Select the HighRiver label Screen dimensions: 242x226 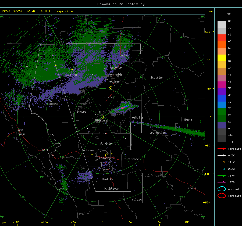coord(112,189)
